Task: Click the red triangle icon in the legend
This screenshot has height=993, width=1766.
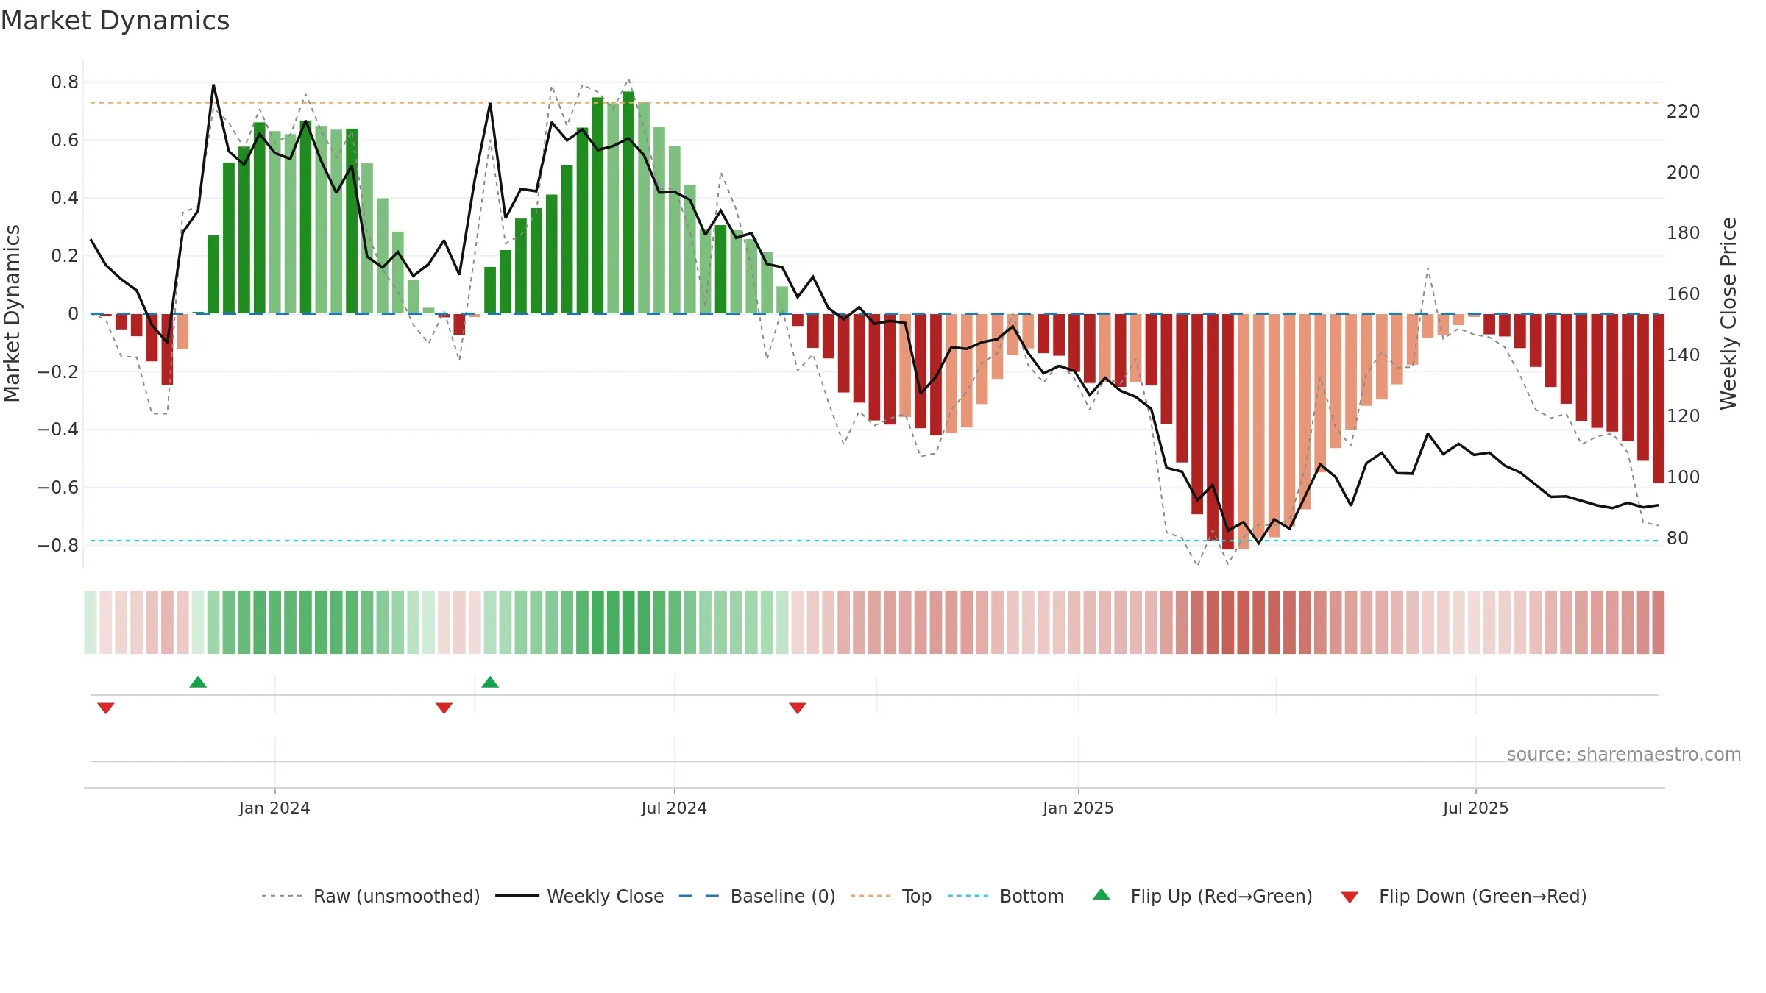Action: [x=1350, y=897]
